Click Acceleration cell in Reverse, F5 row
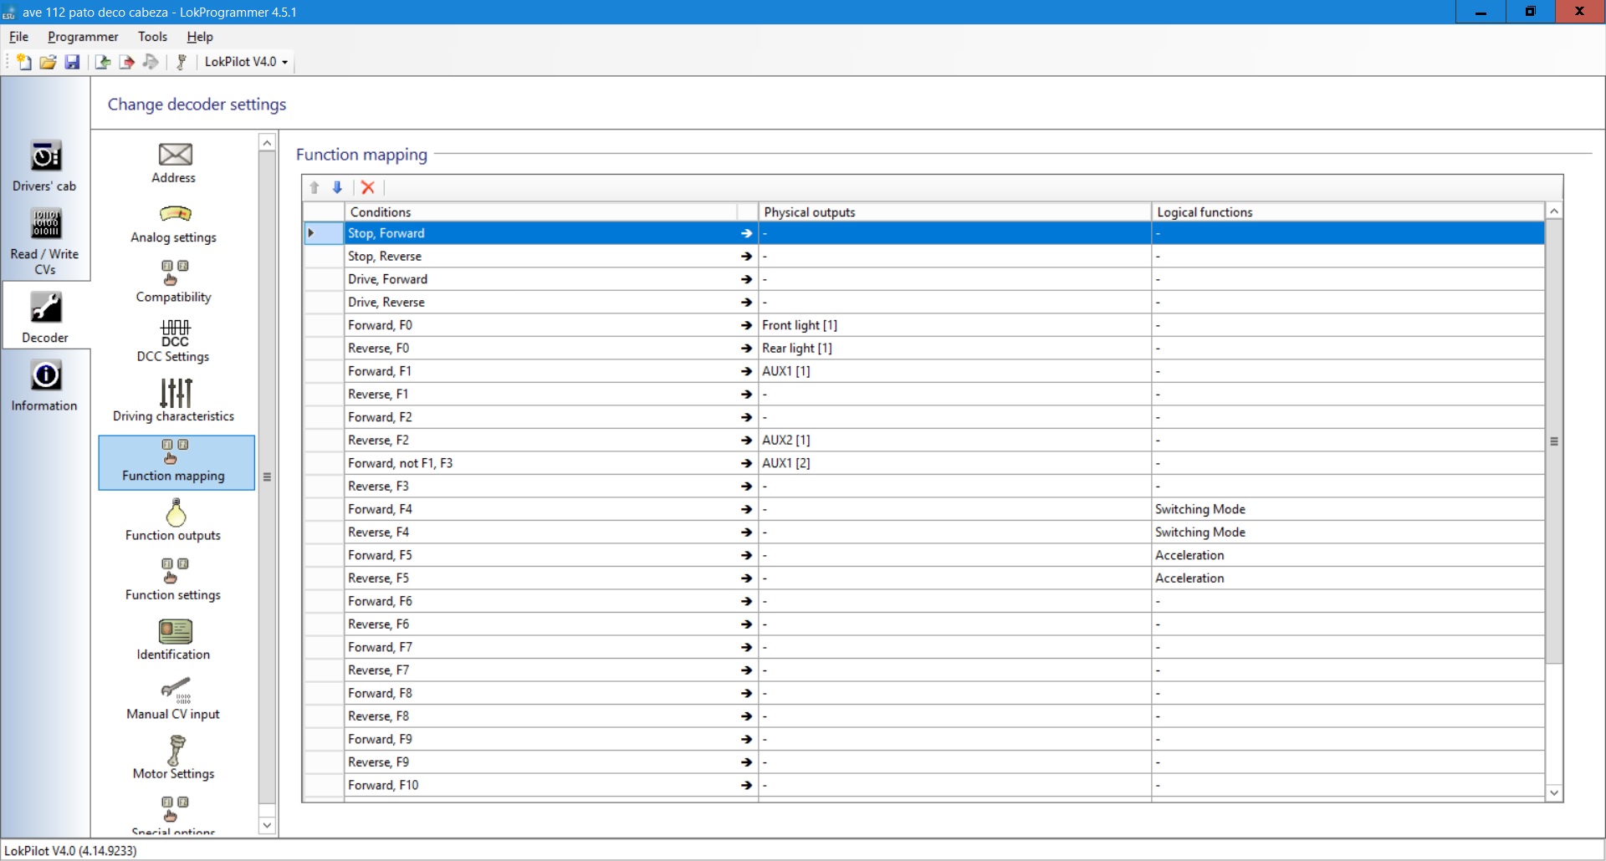 pyautogui.click(x=1348, y=578)
